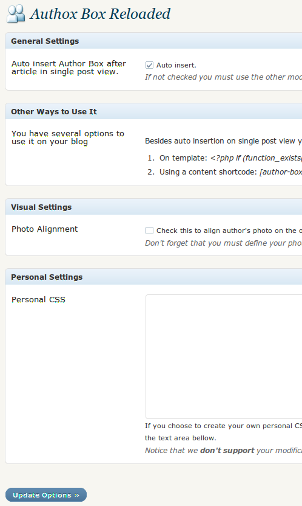The height and width of the screenshot is (506, 302).
Task: Click inside the Personal CSS text area
Action: pyautogui.click(x=224, y=356)
